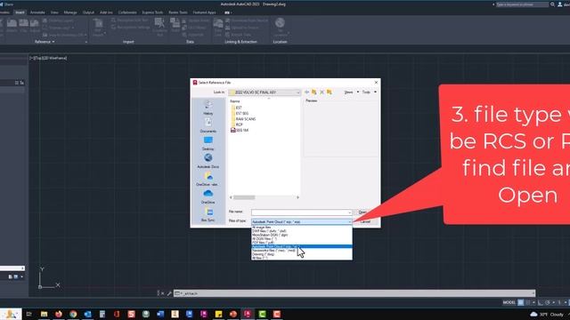Expand the File name history dropdown arrow
The image size is (570, 320).
[x=350, y=212]
